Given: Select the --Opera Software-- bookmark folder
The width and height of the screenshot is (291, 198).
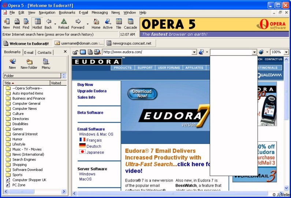Looking at the screenshot, I should click(27, 88).
